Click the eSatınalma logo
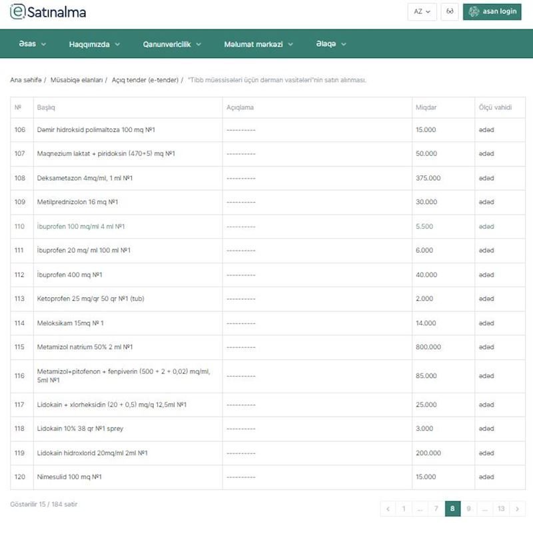Image resolution: width=533 pixels, height=534 pixels. point(48,12)
